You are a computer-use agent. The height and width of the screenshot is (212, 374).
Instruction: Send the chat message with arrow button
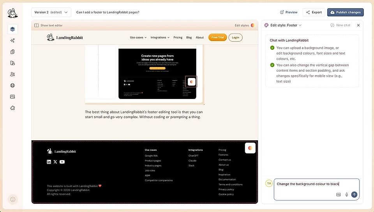[x=354, y=194]
